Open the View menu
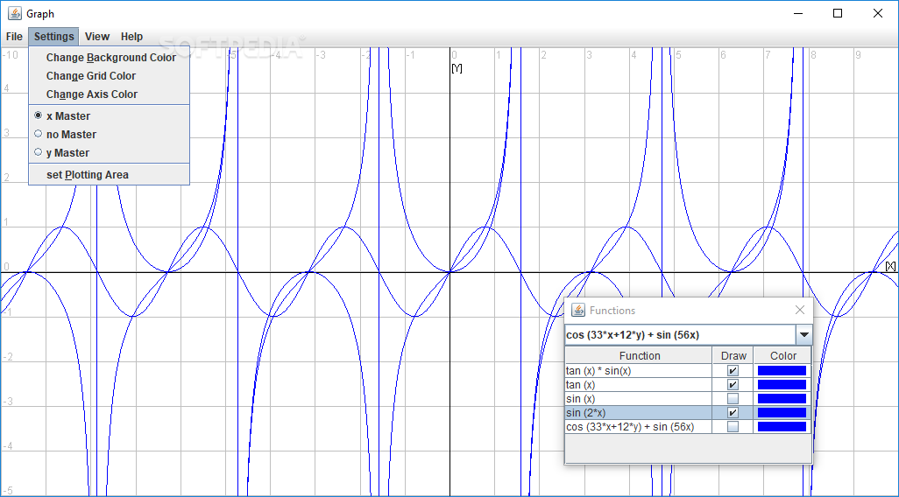Screen dimensions: 899x497 [97, 37]
